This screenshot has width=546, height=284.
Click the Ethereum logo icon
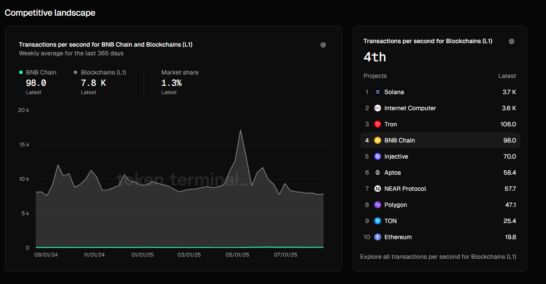[378, 237]
